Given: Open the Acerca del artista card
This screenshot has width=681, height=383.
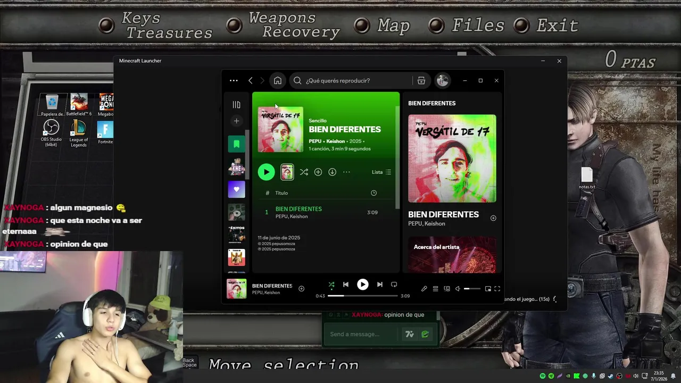Looking at the screenshot, I should pos(452,255).
